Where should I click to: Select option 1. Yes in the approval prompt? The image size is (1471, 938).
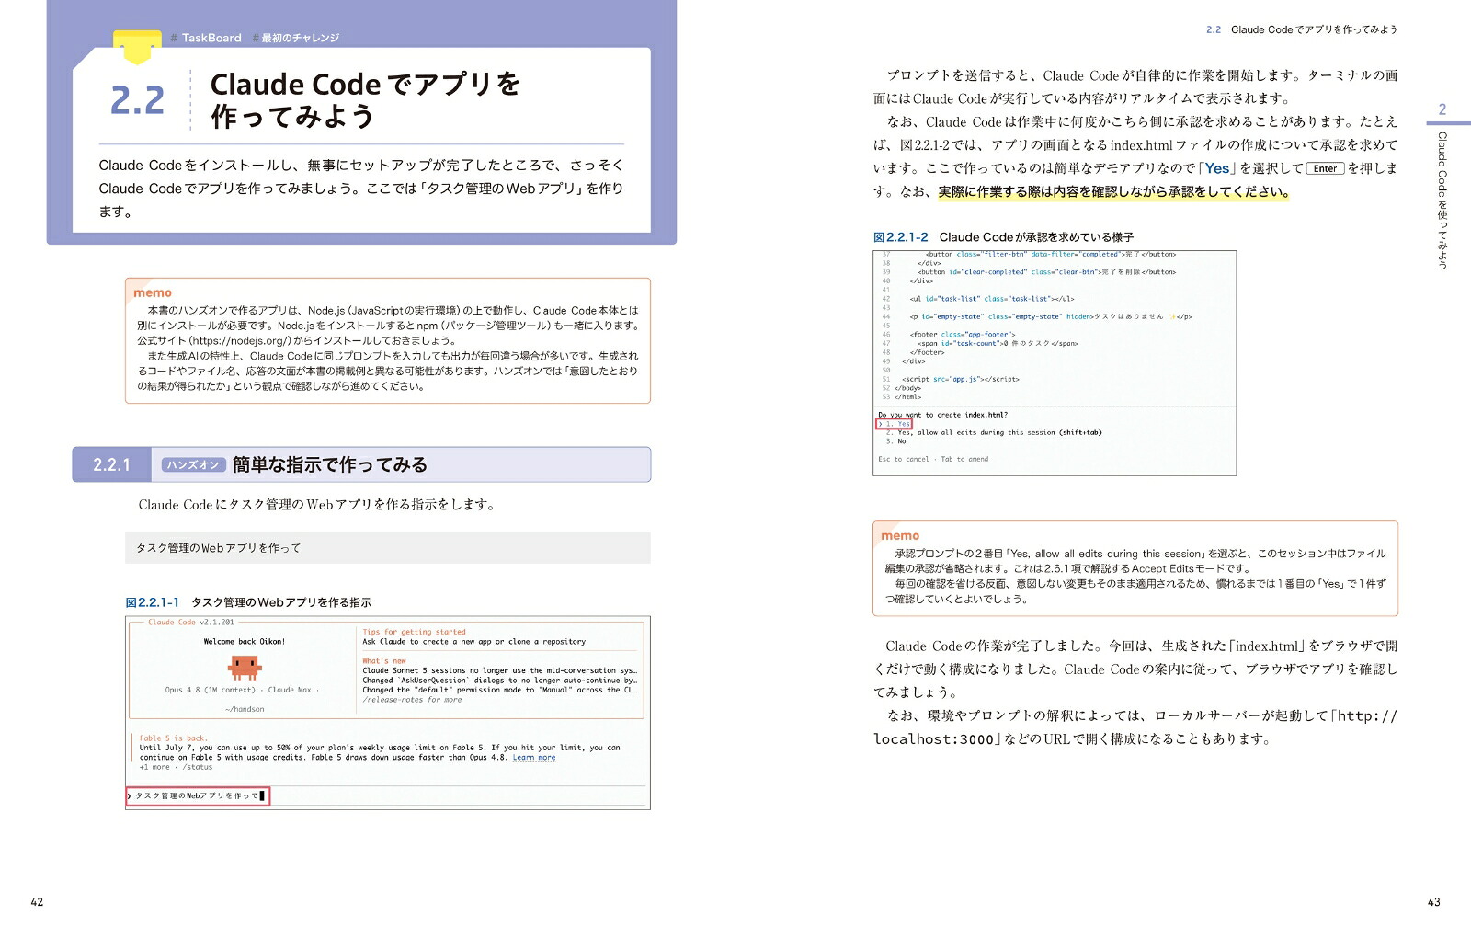click(895, 424)
